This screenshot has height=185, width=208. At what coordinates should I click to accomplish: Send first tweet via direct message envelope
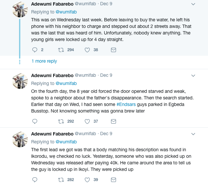(114, 50)
